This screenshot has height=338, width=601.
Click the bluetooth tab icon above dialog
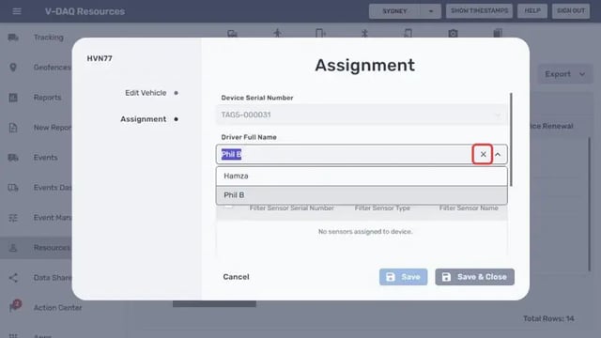coord(364,34)
